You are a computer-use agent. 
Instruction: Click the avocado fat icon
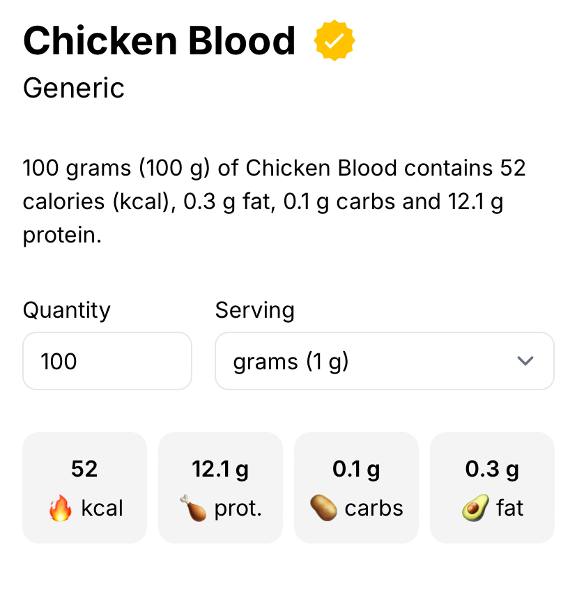(x=475, y=508)
